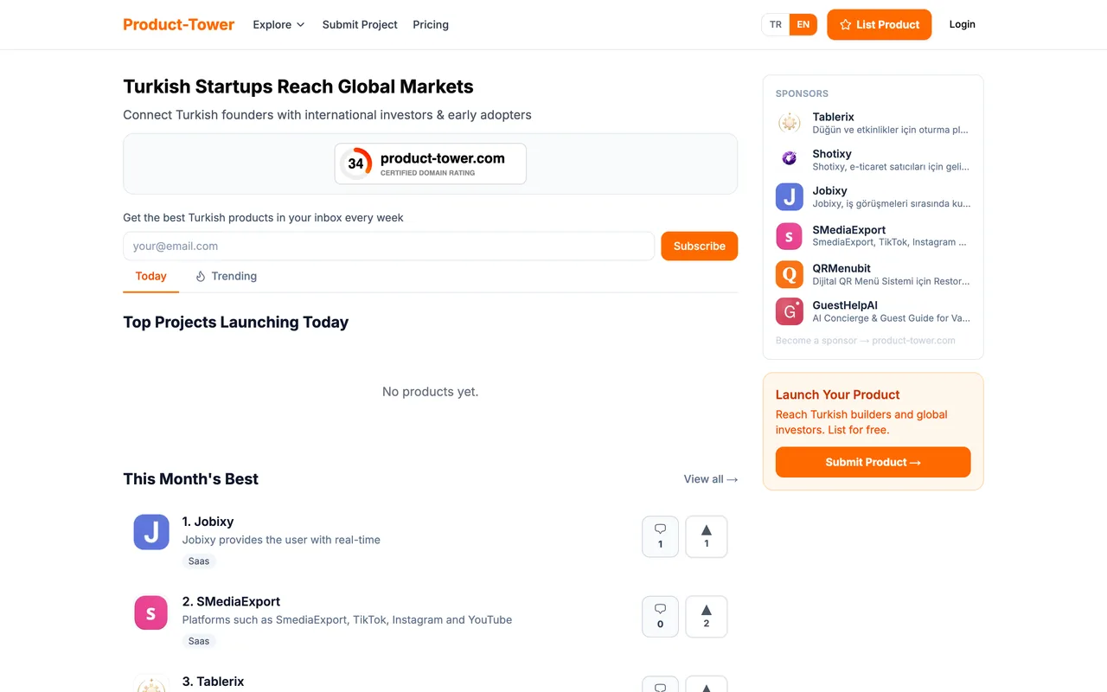This screenshot has width=1107, height=692.
Task: Click Jobixy logo in This Month's Best
Action: click(x=151, y=532)
